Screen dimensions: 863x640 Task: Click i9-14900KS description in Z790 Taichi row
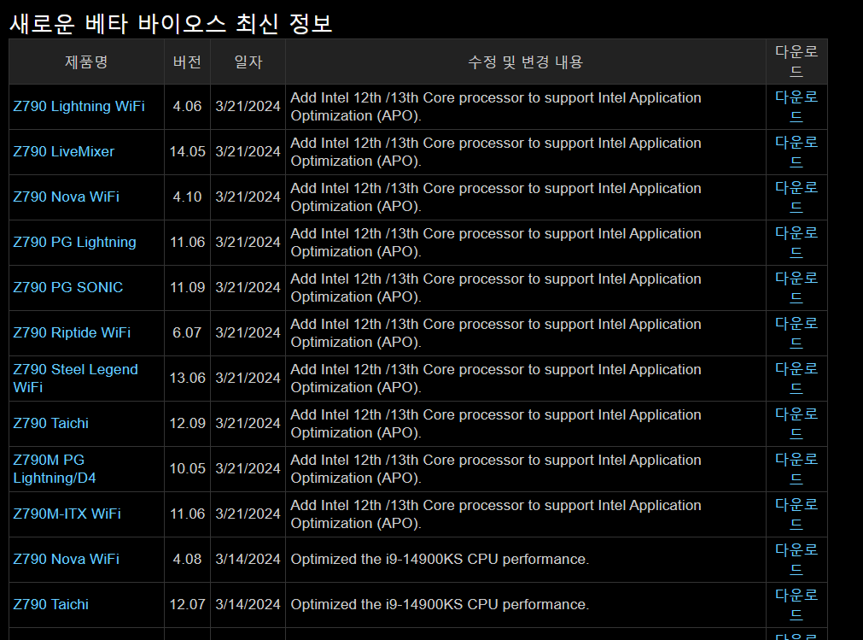440,604
